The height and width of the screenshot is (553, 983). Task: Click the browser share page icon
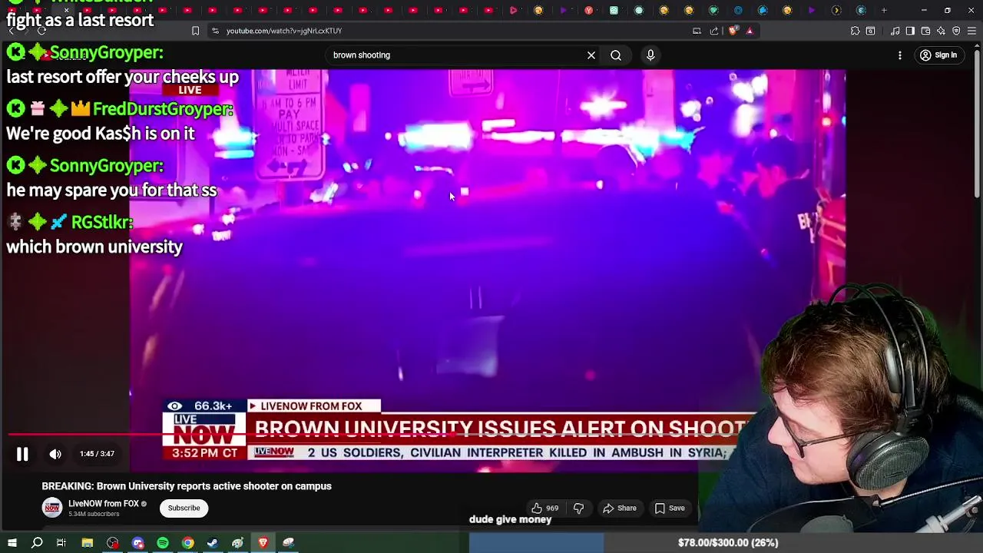(x=714, y=31)
